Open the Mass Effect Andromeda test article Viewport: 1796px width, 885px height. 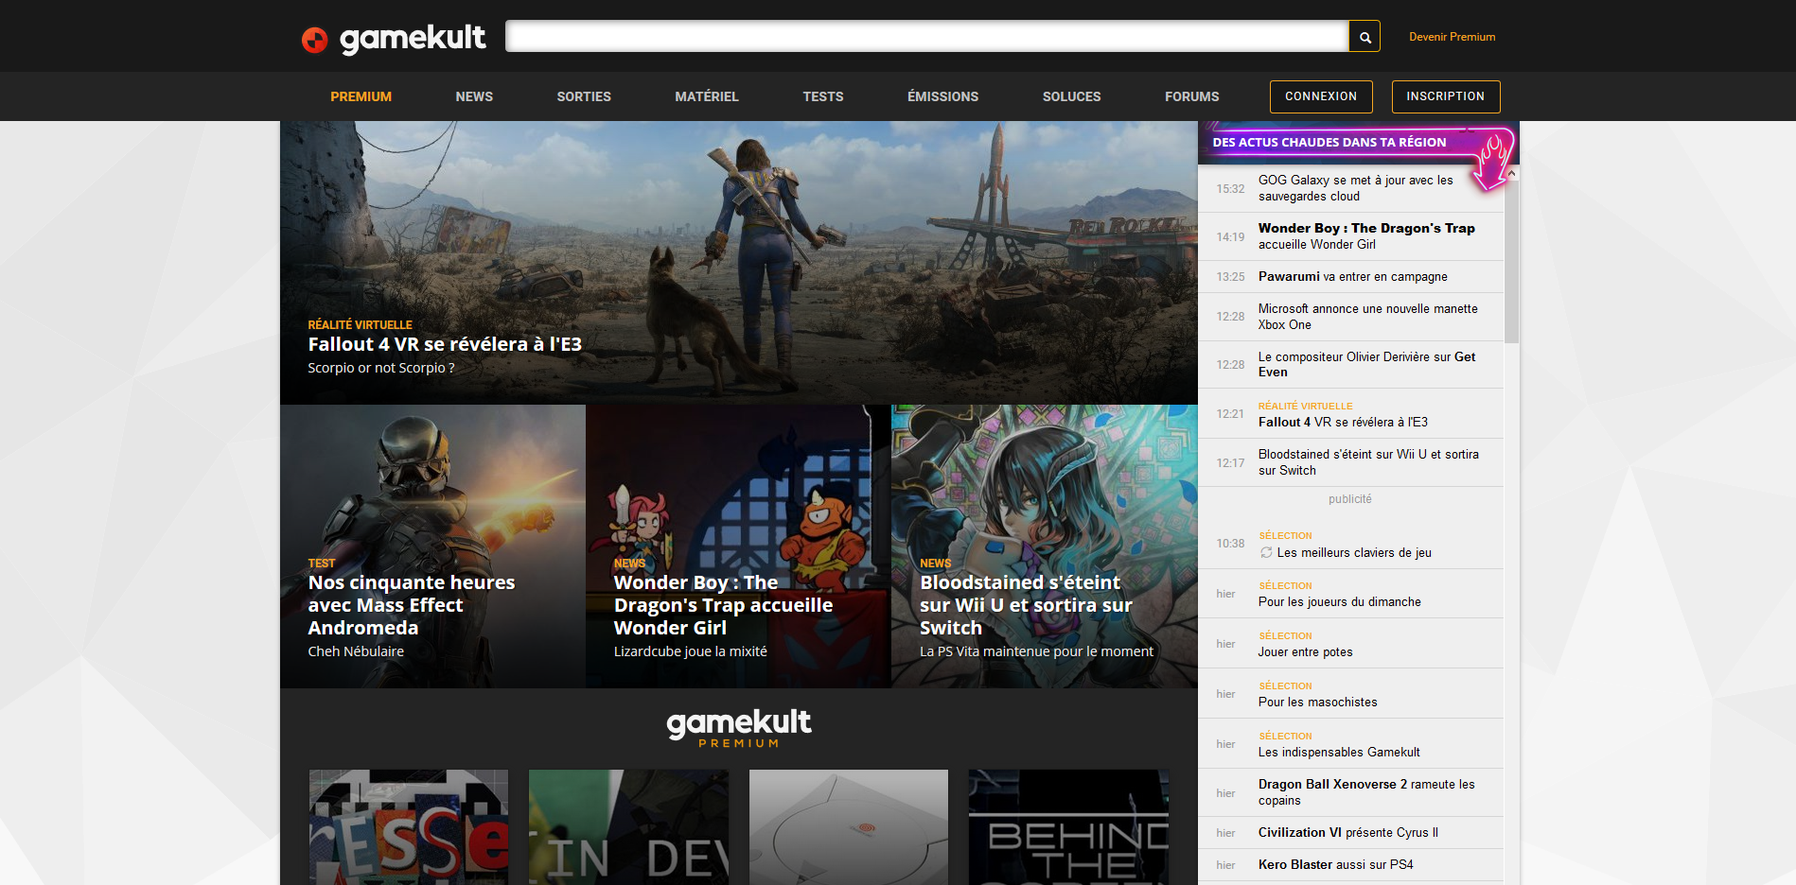pyautogui.click(x=412, y=605)
